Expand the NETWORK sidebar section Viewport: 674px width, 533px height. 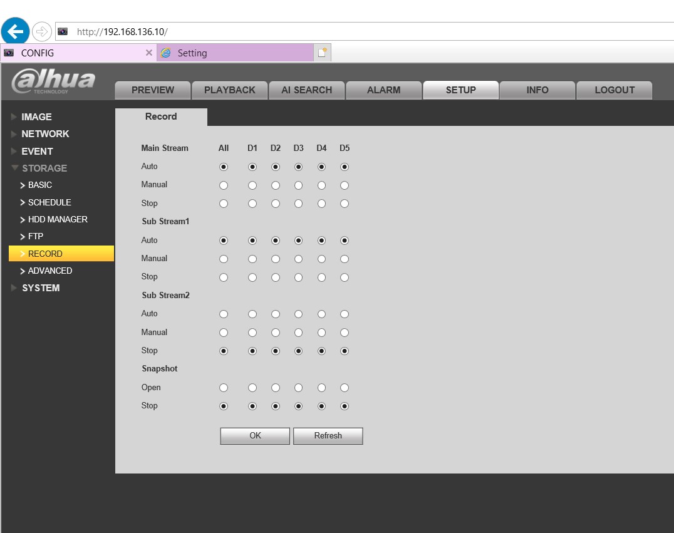[x=45, y=134]
